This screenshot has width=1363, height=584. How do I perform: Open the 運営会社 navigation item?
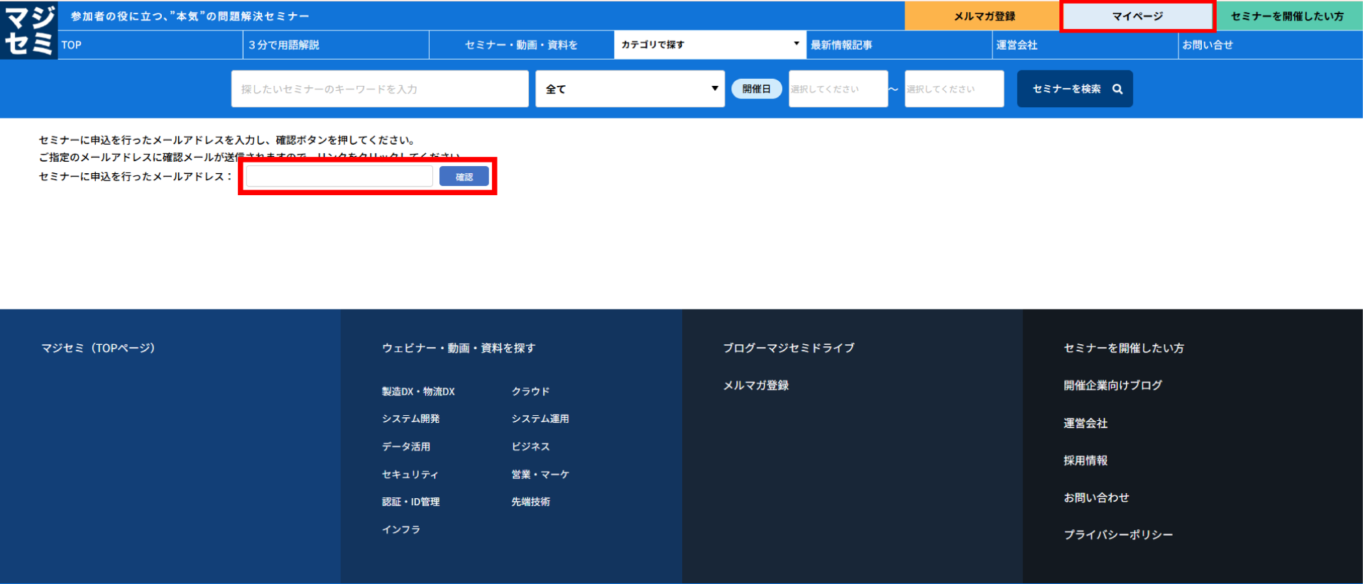click(1017, 45)
